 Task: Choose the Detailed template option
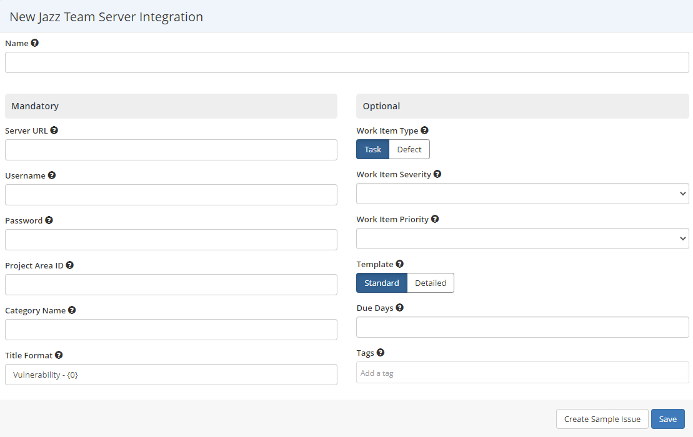pyautogui.click(x=431, y=283)
